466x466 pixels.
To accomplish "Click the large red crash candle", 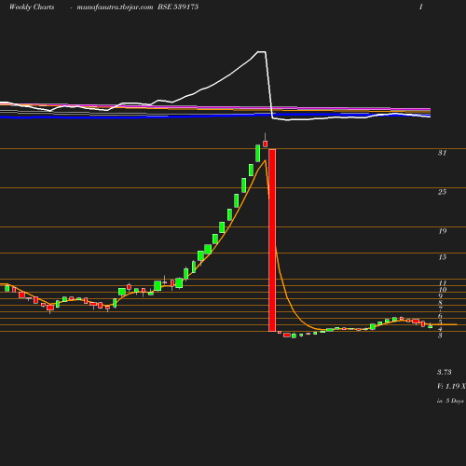I will tap(272, 240).
